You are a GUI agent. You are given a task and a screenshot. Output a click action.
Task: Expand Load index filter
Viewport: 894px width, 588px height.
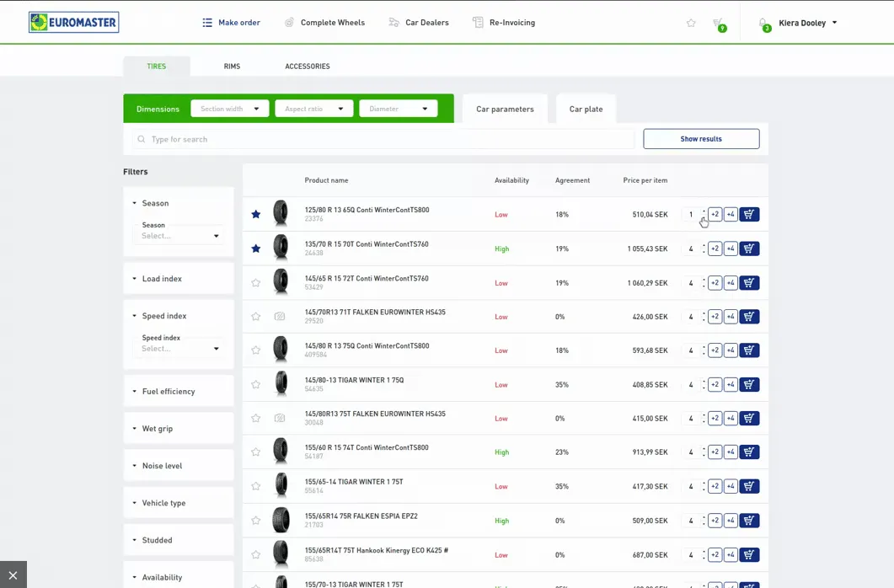[x=179, y=279]
